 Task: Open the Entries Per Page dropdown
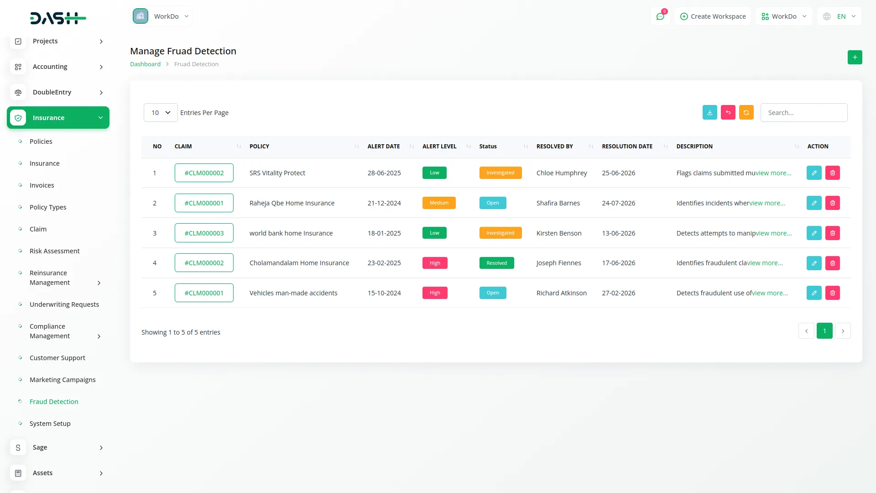tap(160, 112)
